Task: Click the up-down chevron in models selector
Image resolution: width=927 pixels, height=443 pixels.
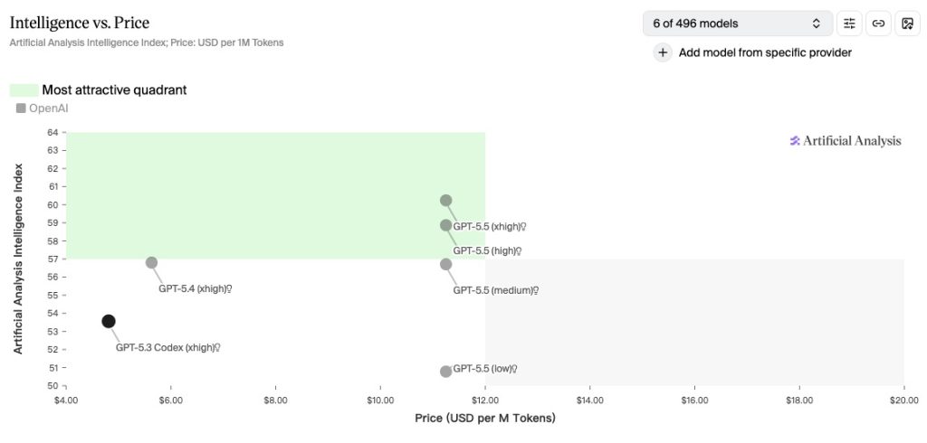Action: click(x=816, y=24)
